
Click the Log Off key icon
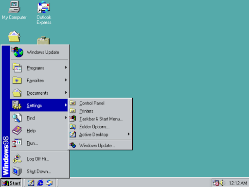(17, 158)
